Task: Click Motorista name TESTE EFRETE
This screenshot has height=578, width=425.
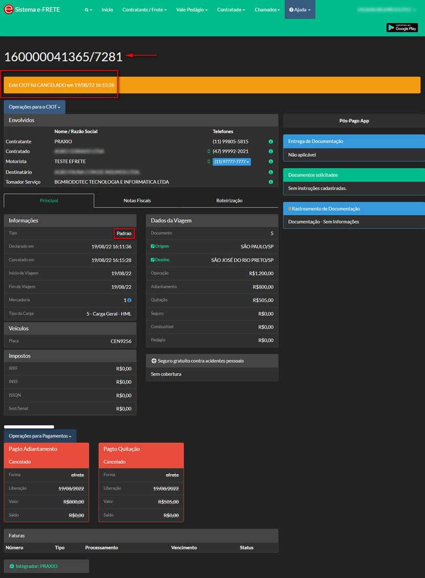Action: pos(70,161)
